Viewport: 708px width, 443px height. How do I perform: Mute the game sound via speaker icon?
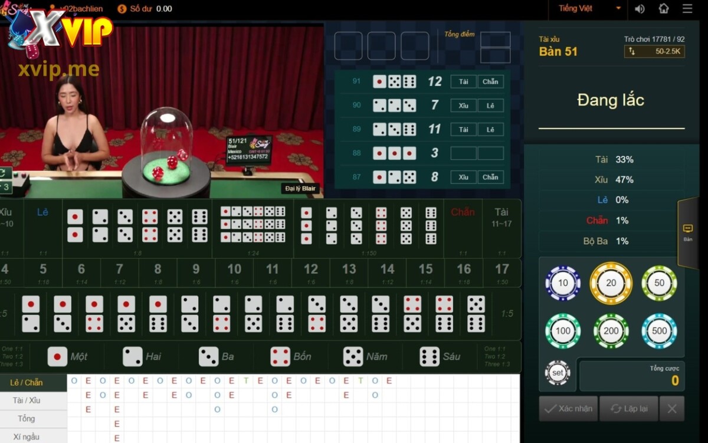(640, 9)
